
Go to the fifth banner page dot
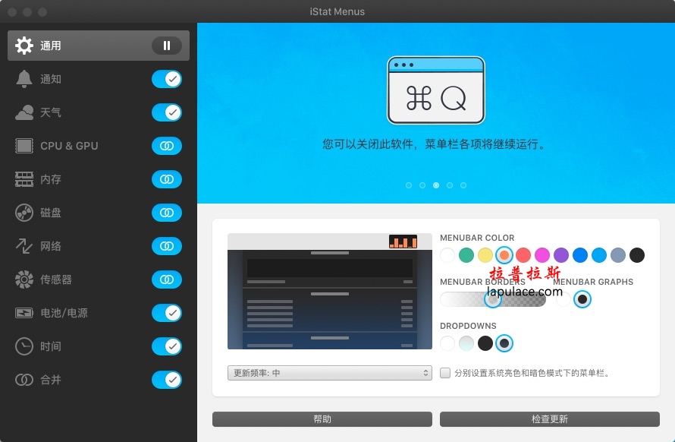463,185
